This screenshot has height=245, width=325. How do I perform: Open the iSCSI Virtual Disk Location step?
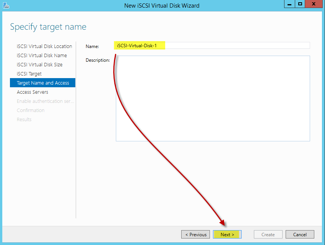[x=44, y=46]
